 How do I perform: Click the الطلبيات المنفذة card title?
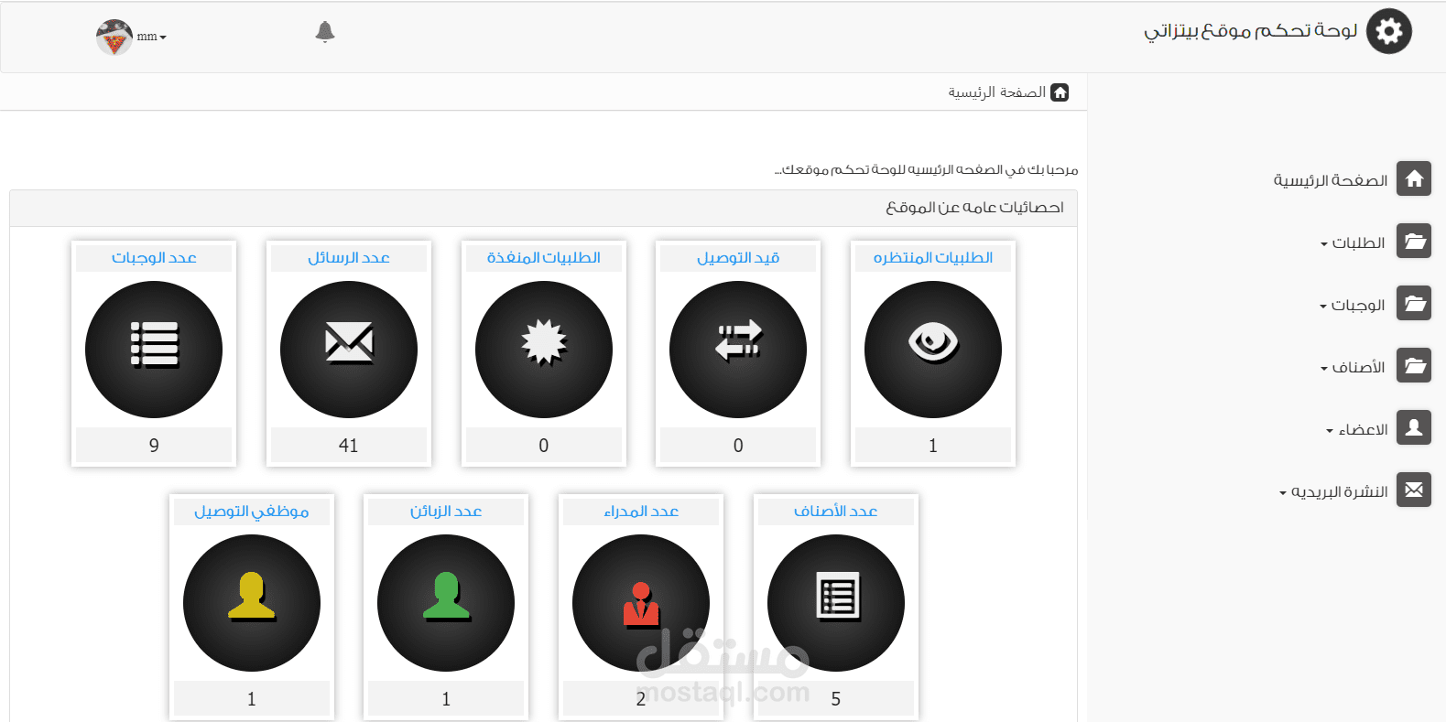click(544, 257)
